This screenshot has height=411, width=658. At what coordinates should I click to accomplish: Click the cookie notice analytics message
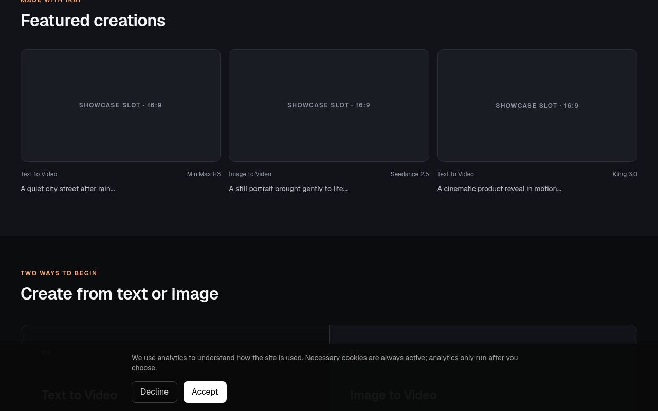[x=324, y=363]
